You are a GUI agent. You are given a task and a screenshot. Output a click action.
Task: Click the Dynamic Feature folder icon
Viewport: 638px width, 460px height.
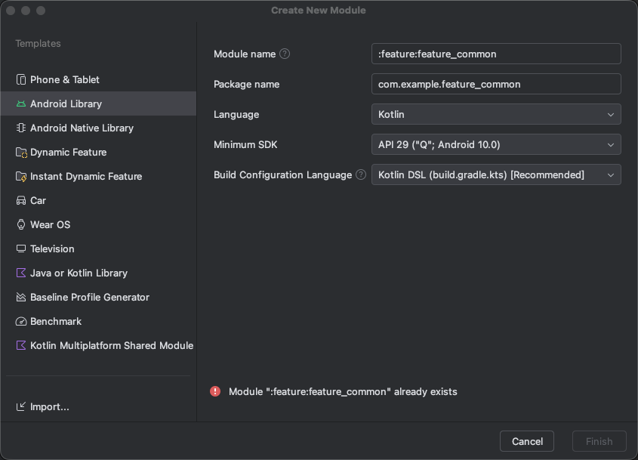[21, 152]
